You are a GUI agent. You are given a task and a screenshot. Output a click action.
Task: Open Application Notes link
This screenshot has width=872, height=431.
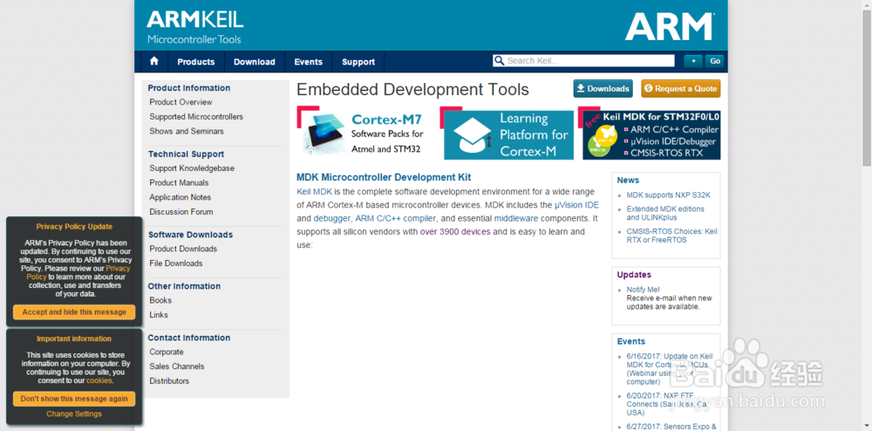pos(181,197)
